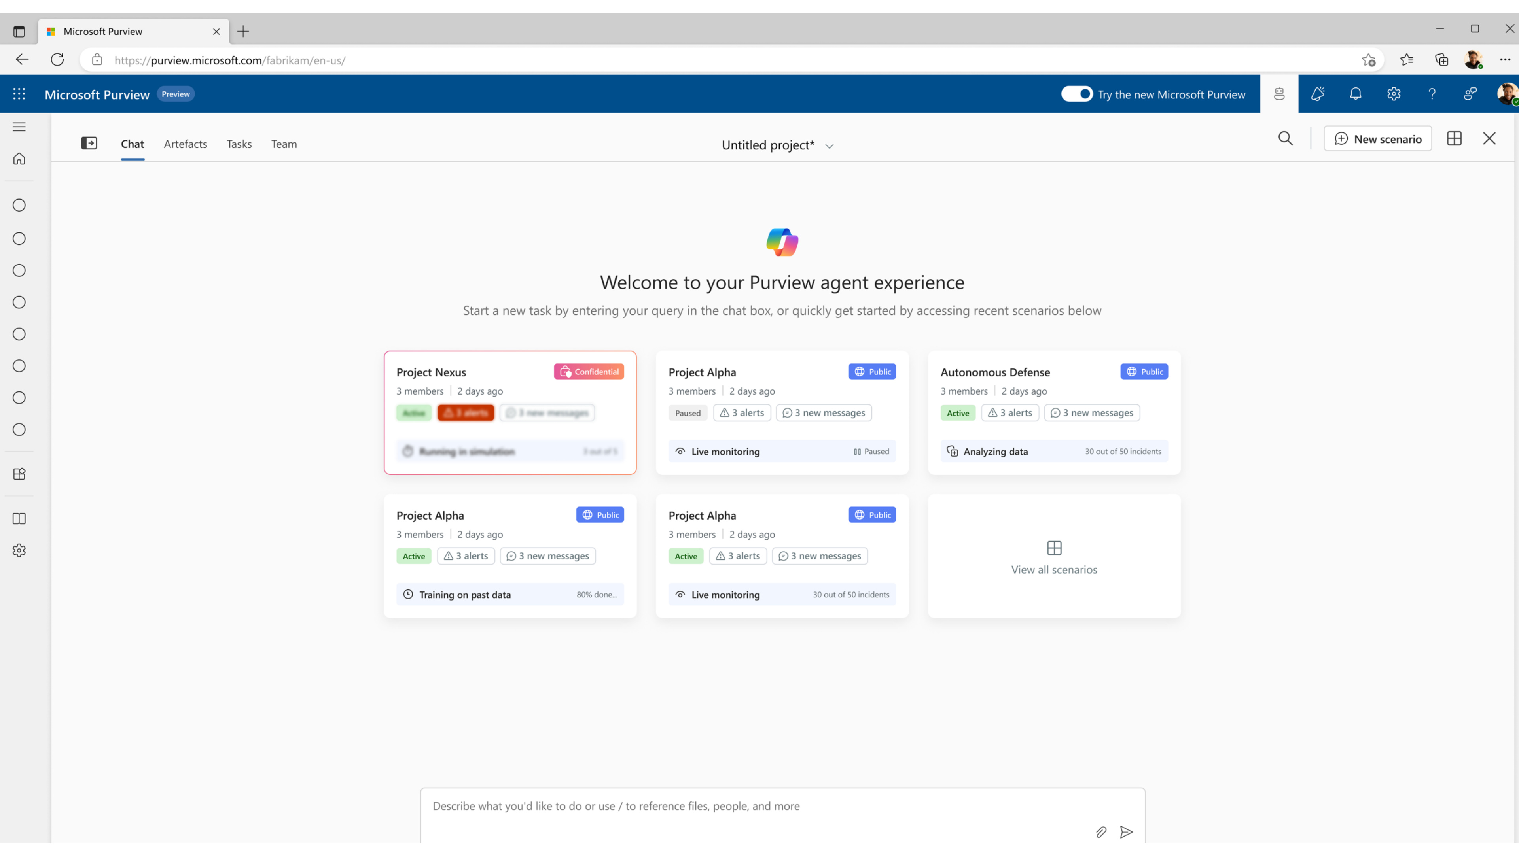The image size is (1519, 854).
Task: Switch to the Tasks tab
Action: click(239, 144)
